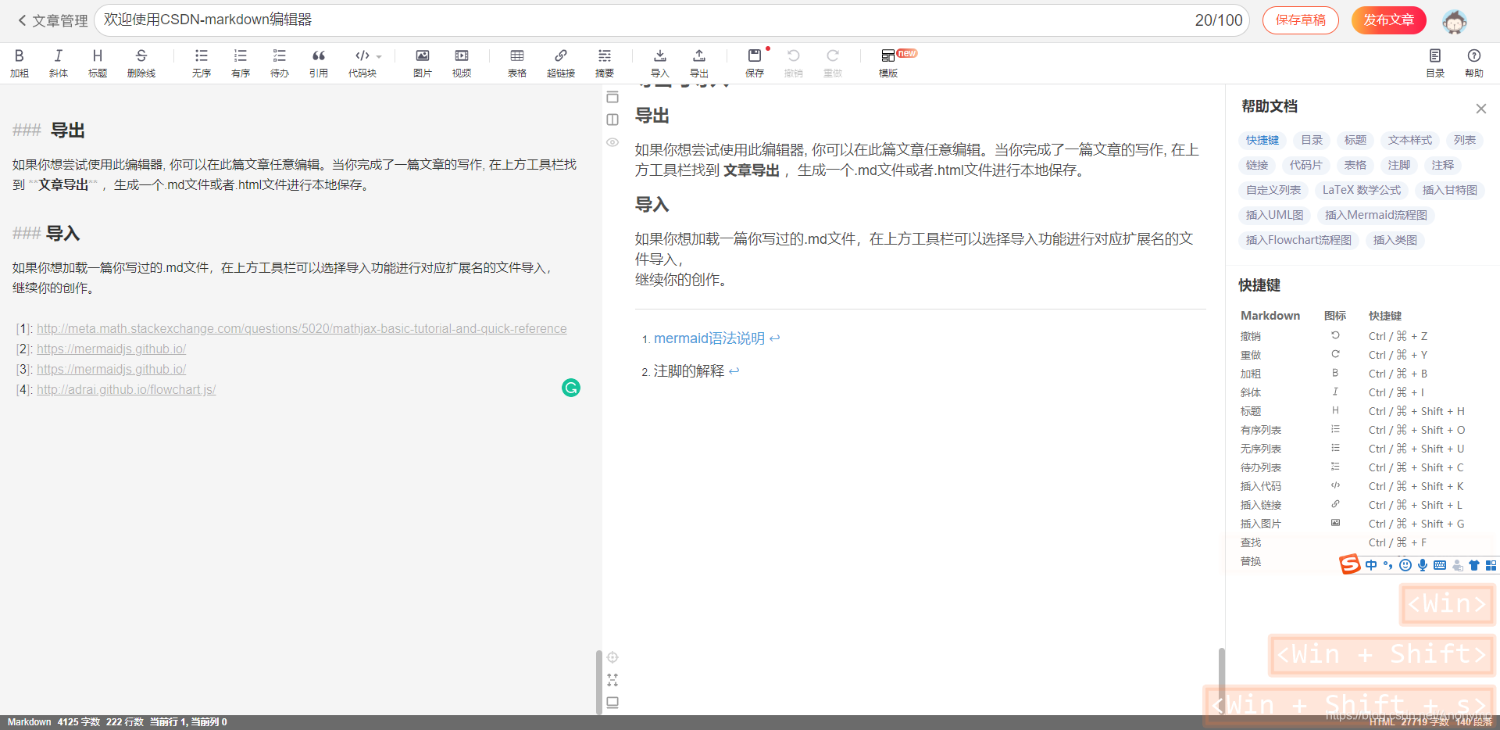The width and height of the screenshot is (1500, 730).
Task: Redo last change (重做)
Action: [x=833, y=63]
